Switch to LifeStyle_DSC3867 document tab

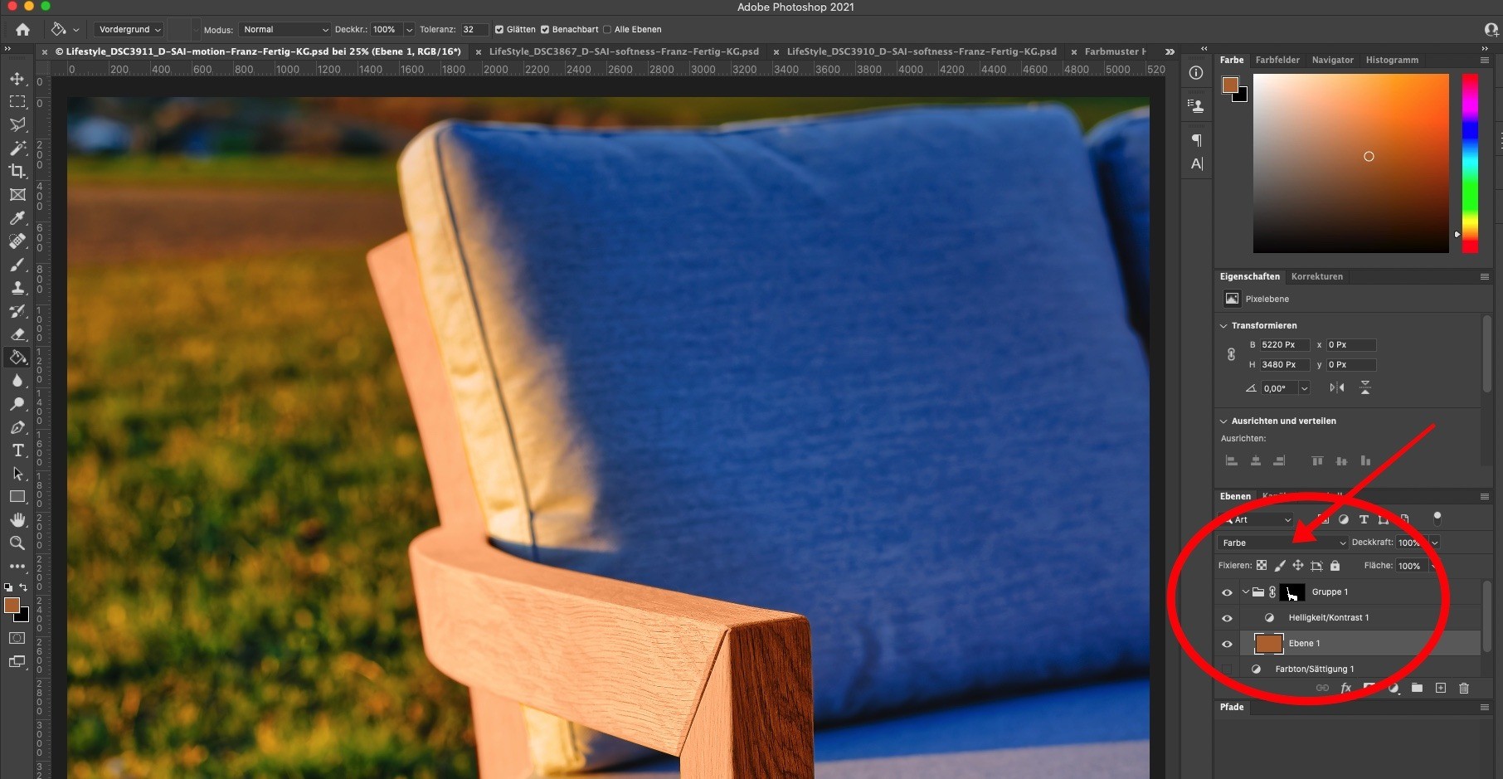623,51
